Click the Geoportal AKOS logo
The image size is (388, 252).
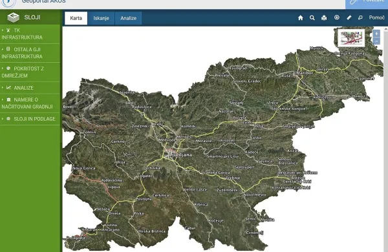pyautogui.click(x=8, y=3)
